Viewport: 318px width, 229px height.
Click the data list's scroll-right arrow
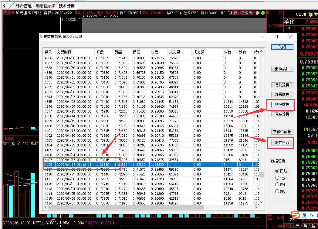(x=256, y=208)
